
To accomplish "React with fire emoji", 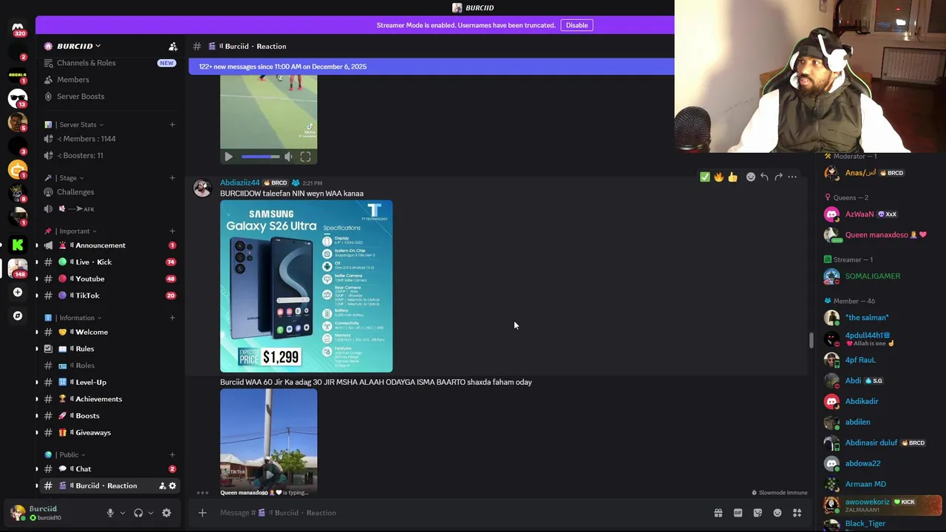I will pyautogui.click(x=718, y=177).
